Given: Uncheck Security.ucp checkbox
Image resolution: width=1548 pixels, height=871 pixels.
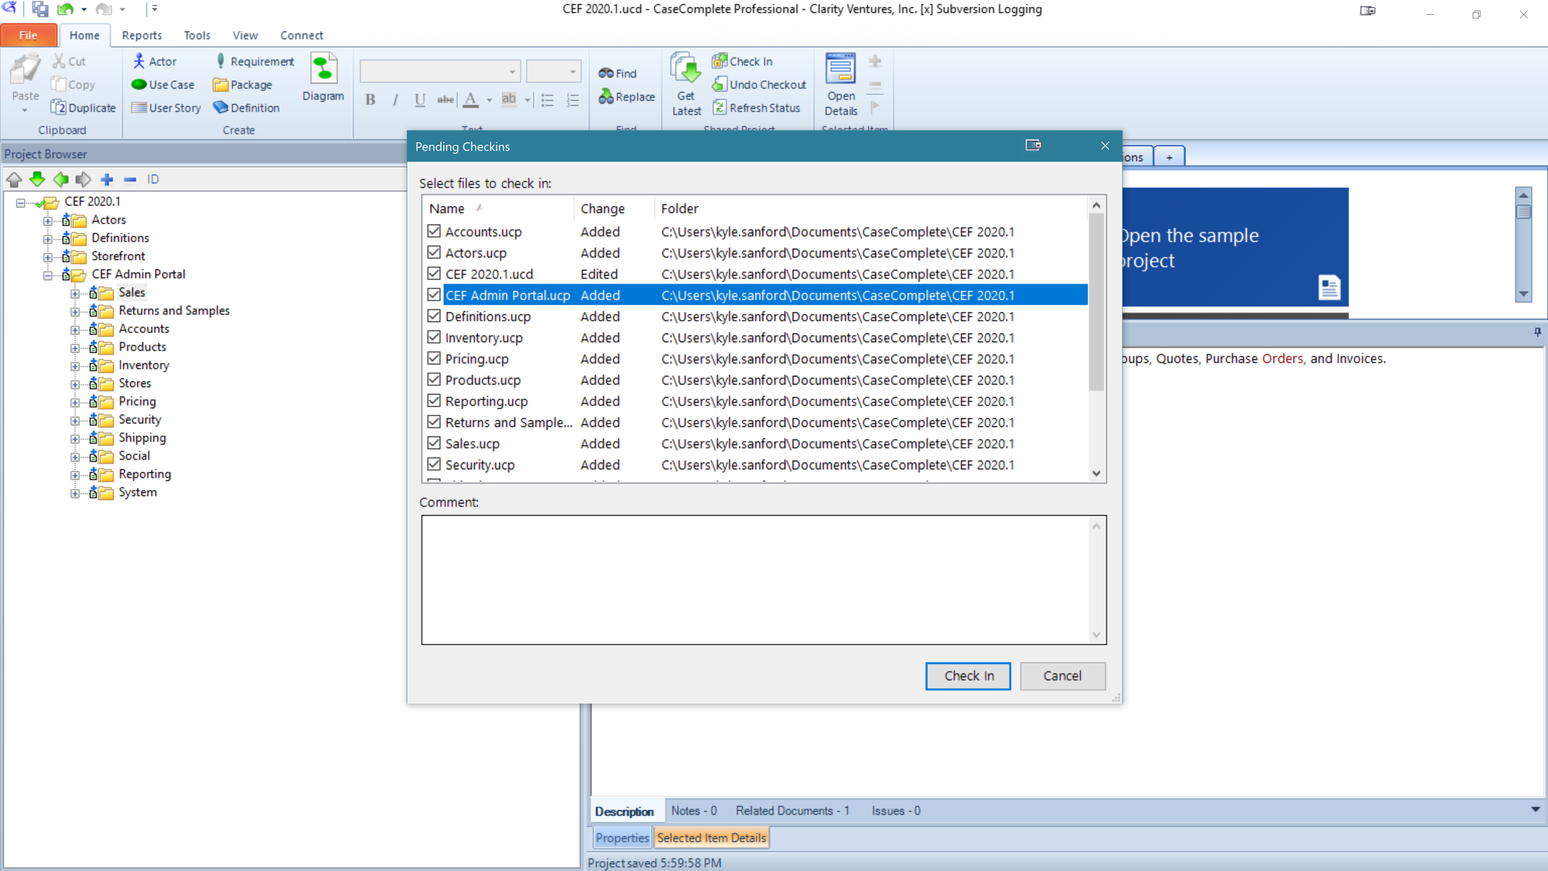Looking at the screenshot, I should (434, 464).
